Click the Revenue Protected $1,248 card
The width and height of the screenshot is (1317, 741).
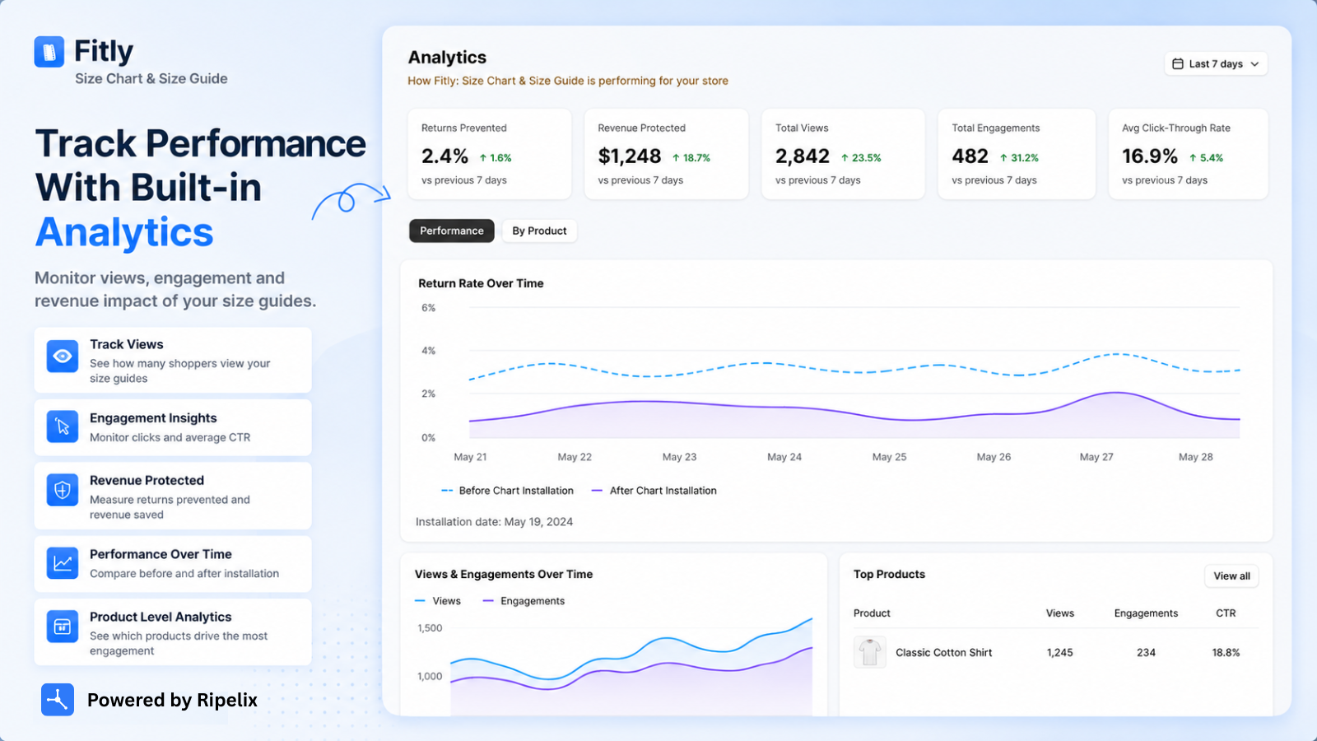(x=666, y=154)
